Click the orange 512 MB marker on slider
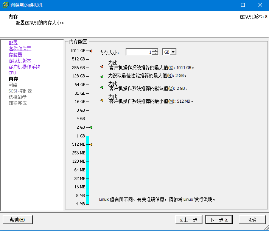The width and height of the screenshot is (269, 231). [x=91, y=145]
